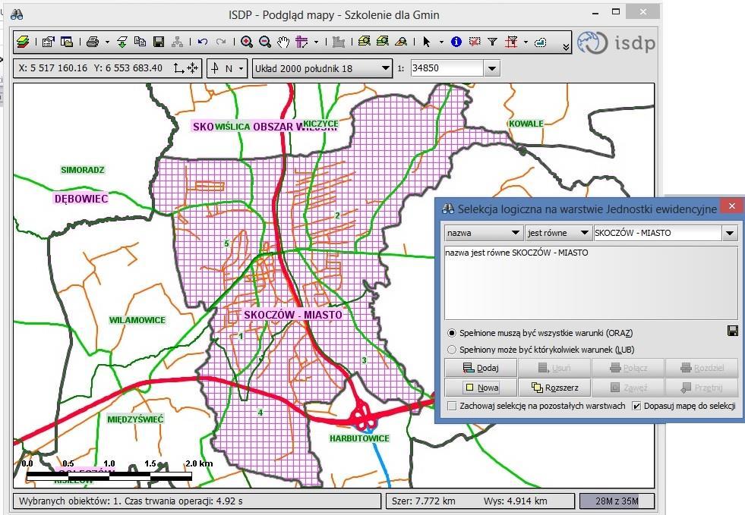Click the dashed-outline shape selection icon
This screenshot has height=515, width=745.
tap(541, 42)
